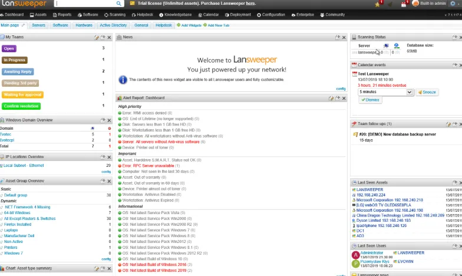This screenshot has width=462, height=276.
Task: Open the Administrator user link
Action: 371,252
